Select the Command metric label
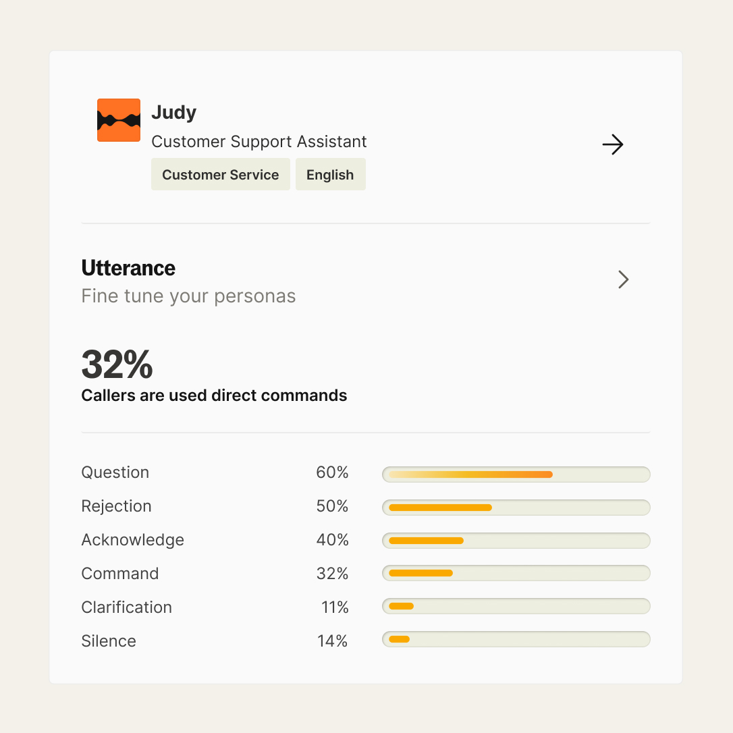733x733 pixels. [120, 574]
